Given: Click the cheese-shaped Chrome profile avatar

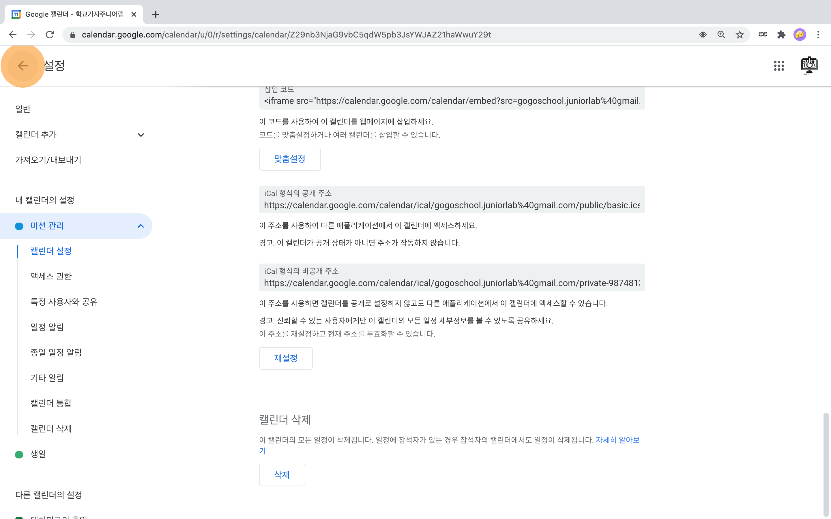Looking at the screenshot, I should [800, 35].
